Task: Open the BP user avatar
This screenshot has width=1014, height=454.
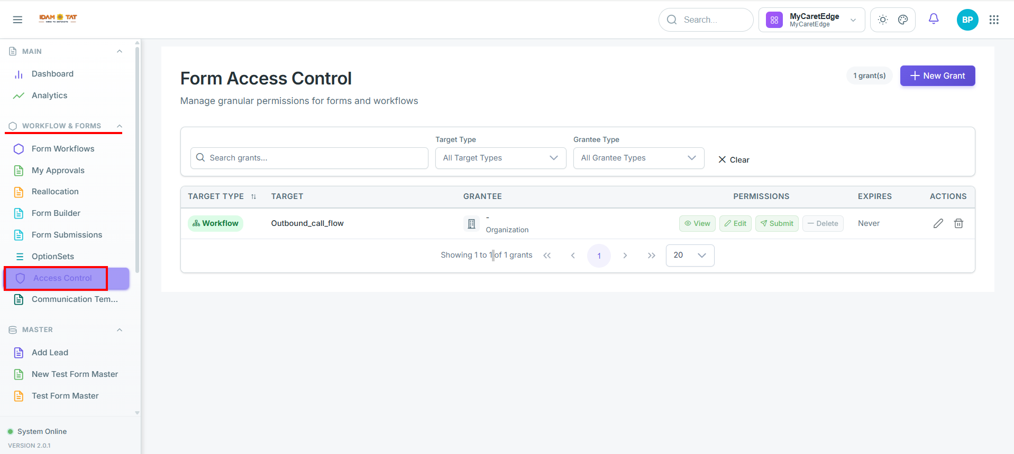Action: click(967, 20)
